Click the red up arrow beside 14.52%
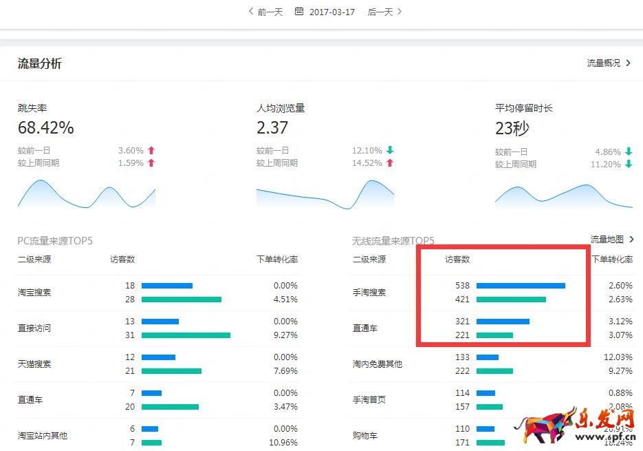This screenshot has height=451, width=643. (x=390, y=163)
